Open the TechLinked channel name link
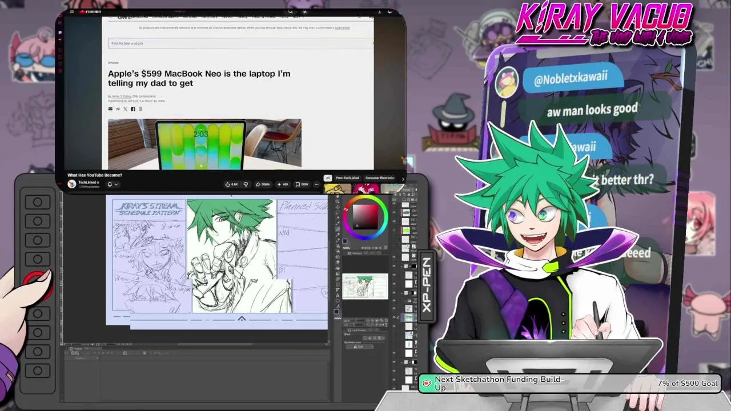 88,182
